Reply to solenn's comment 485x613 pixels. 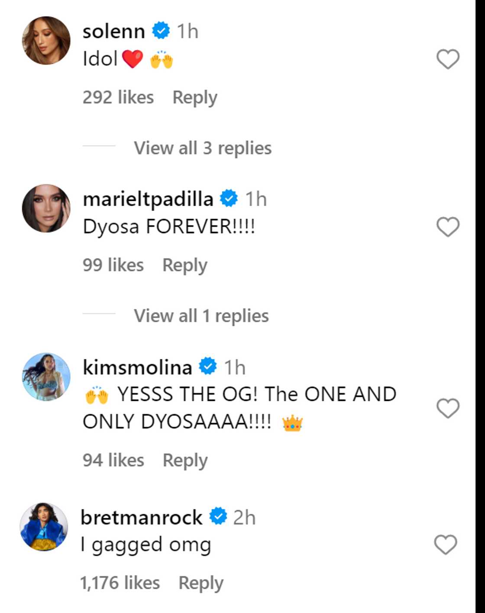tap(195, 97)
